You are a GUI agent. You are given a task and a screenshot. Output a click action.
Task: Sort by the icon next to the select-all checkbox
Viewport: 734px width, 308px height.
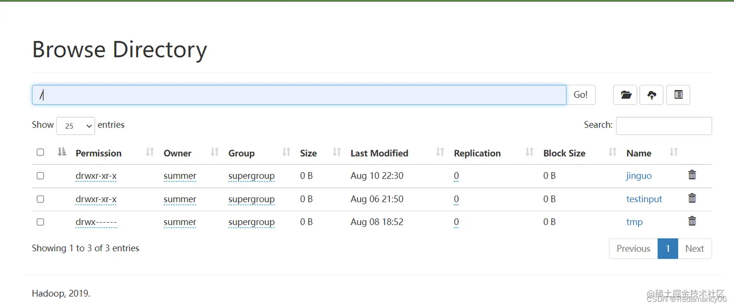62,152
